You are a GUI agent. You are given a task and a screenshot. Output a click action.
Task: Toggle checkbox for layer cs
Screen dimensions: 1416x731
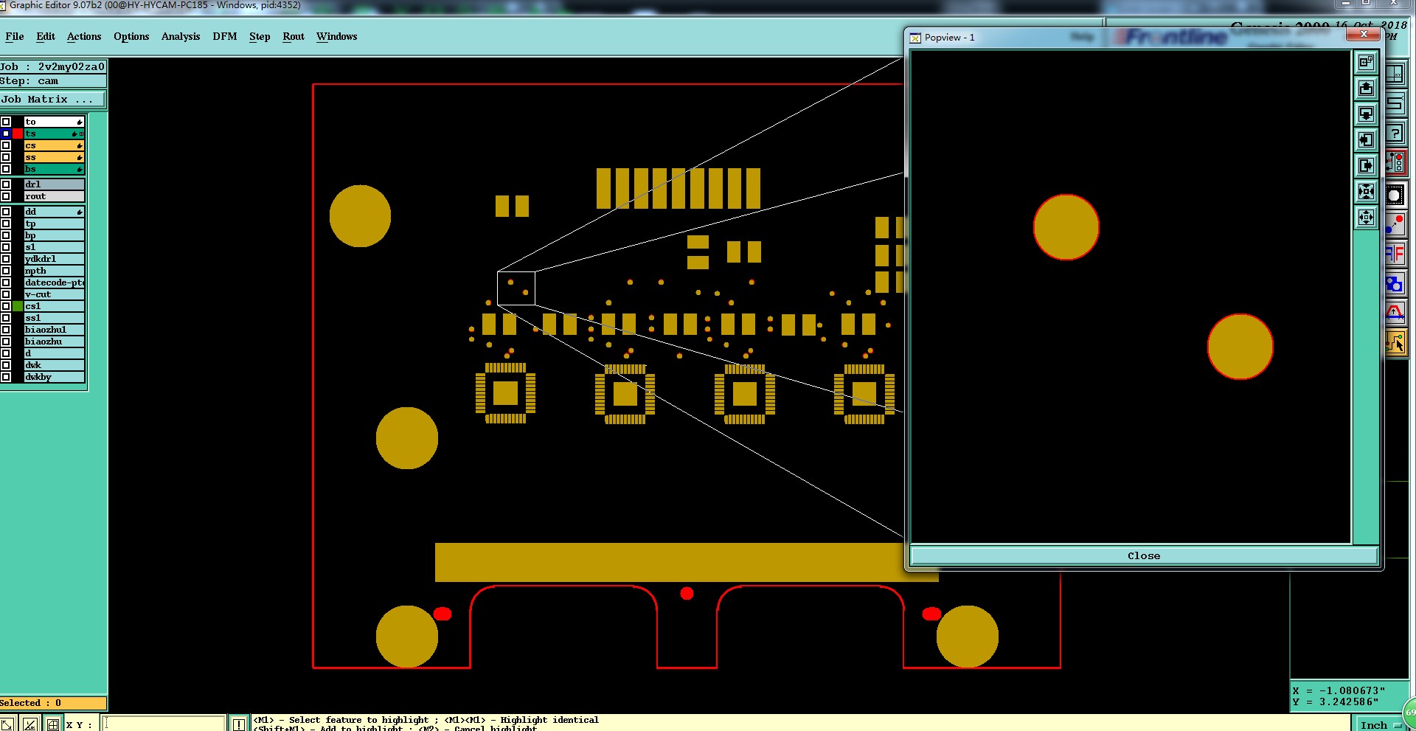6,145
